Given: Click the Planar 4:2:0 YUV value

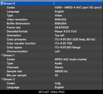Looking at the screenshot, I should click(x=66, y=31).
